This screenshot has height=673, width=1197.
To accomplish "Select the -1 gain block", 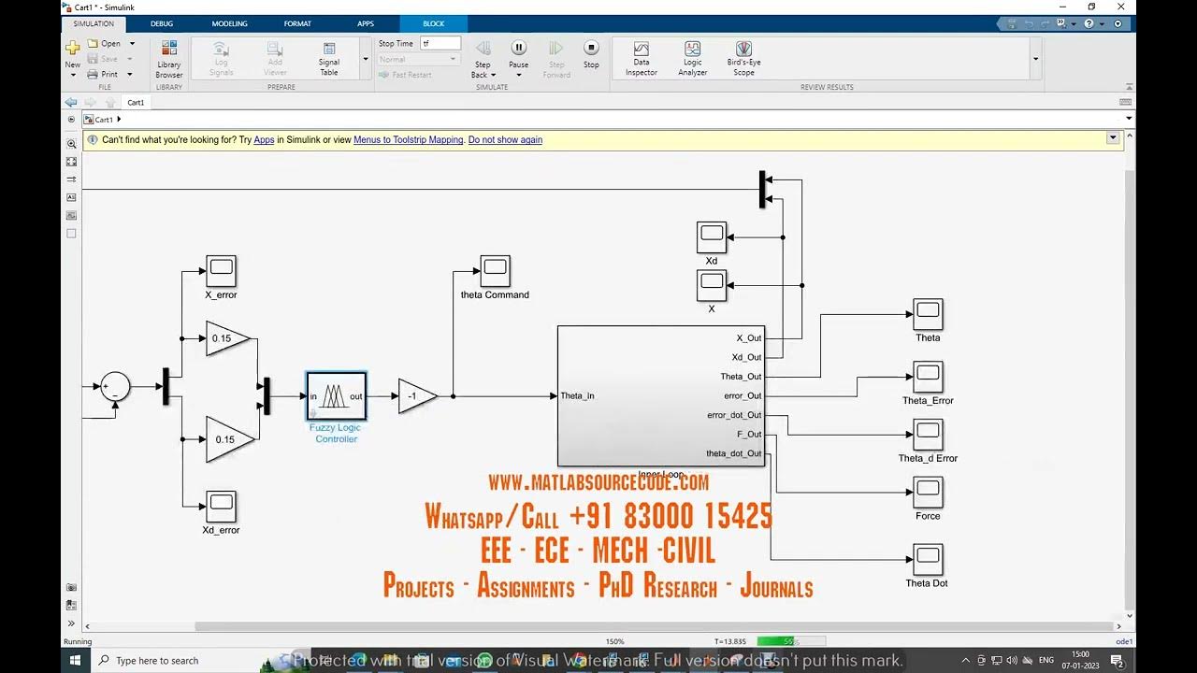I will [415, 396].
